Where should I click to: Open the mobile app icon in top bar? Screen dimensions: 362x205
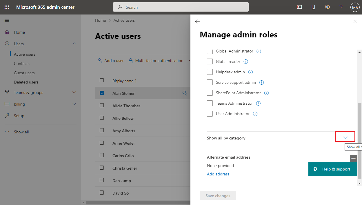pos(313,7)
